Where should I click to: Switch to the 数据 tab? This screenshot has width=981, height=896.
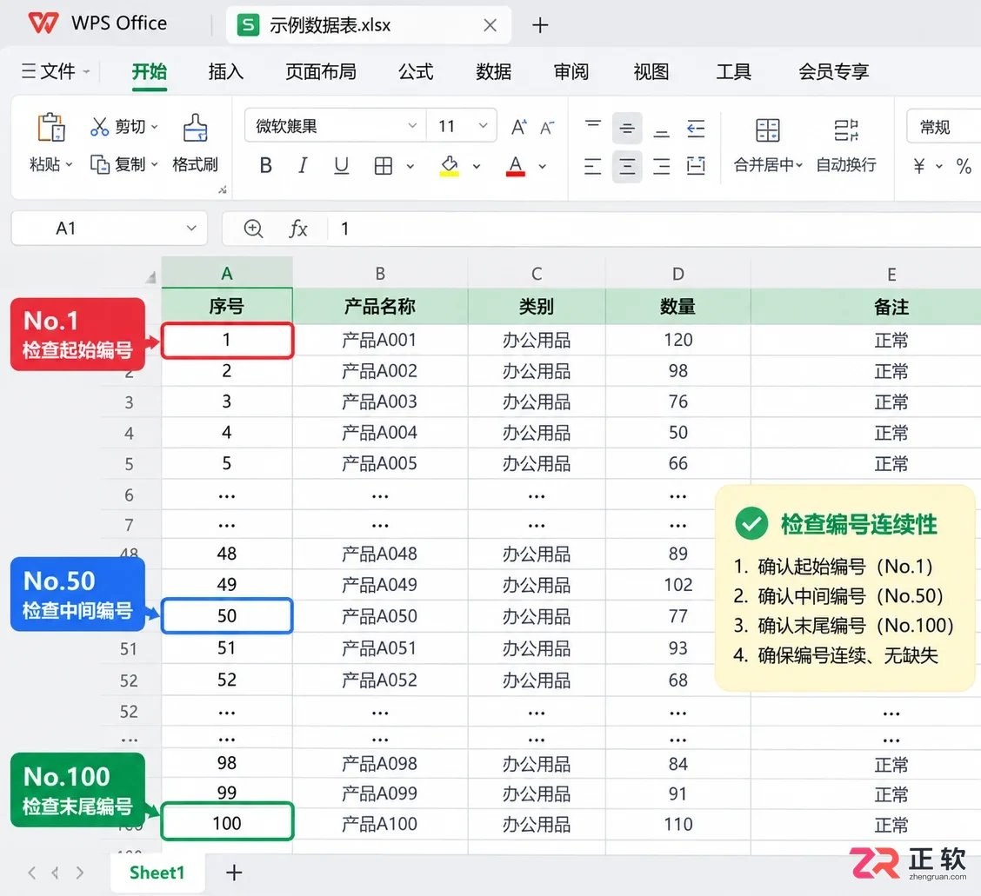494,72
